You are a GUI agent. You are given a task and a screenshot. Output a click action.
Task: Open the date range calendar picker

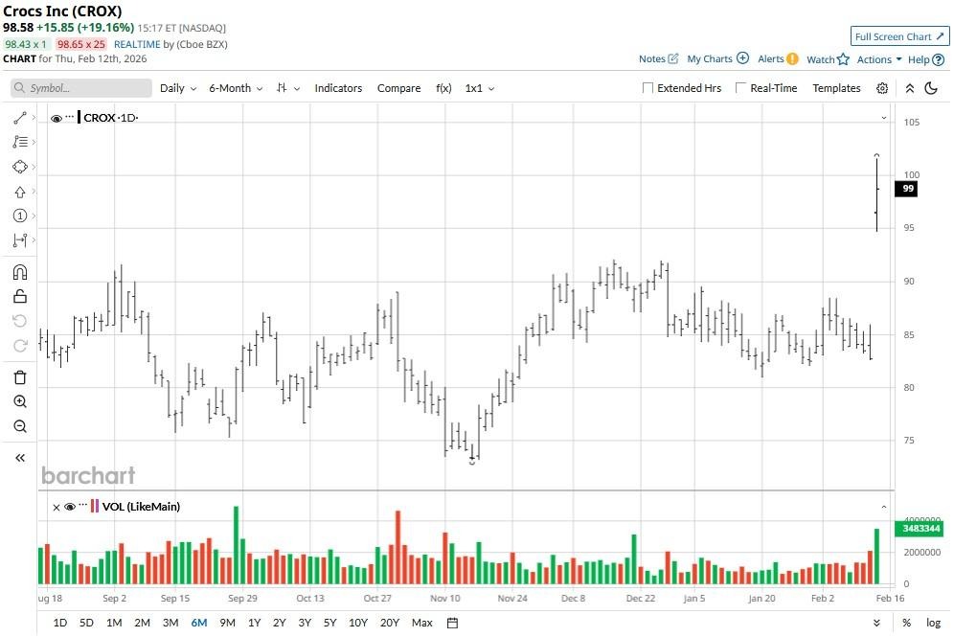click(x=452, y=623)
